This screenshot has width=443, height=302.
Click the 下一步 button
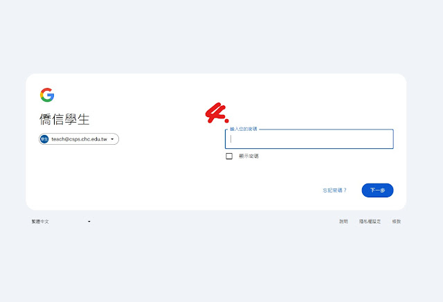[x=377, y=190]
